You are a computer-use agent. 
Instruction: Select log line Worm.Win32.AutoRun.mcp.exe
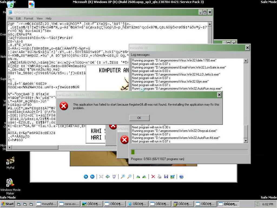pyautogui.click(x=177, y=89)
